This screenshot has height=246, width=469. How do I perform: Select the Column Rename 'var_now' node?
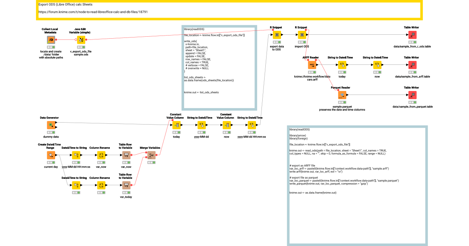tap(101, 155)
